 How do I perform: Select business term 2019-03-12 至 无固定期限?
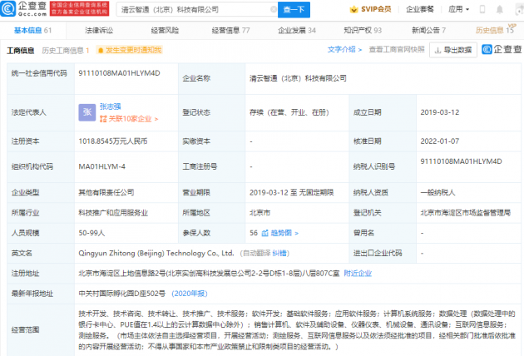(x=291, y=192)
